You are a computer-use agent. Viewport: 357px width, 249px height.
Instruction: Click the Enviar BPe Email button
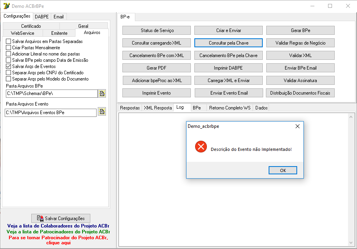coord(301,68)
